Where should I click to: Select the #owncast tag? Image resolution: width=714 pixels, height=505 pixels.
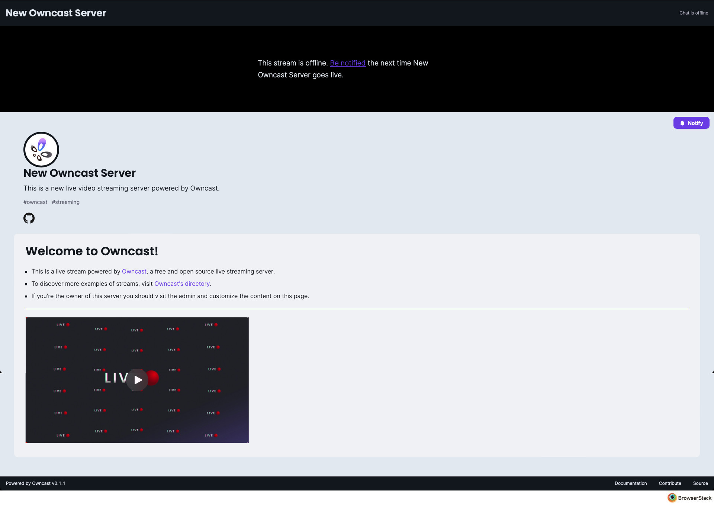(35, 202)
